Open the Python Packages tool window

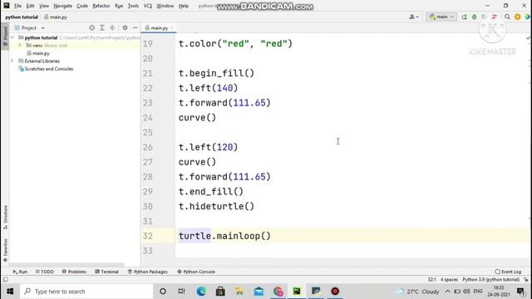148,272
